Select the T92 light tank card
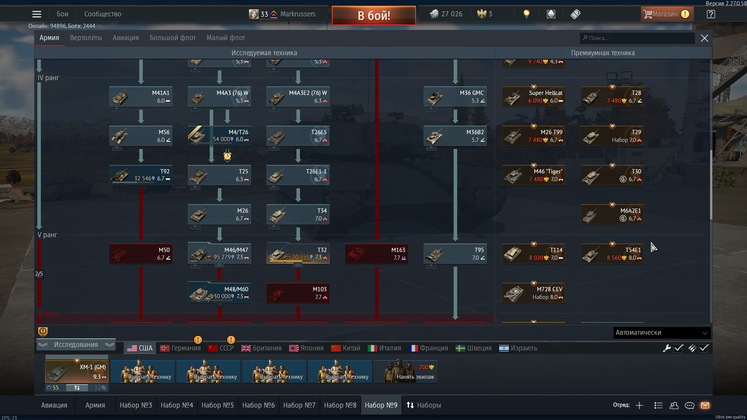 tap(141, 175)
